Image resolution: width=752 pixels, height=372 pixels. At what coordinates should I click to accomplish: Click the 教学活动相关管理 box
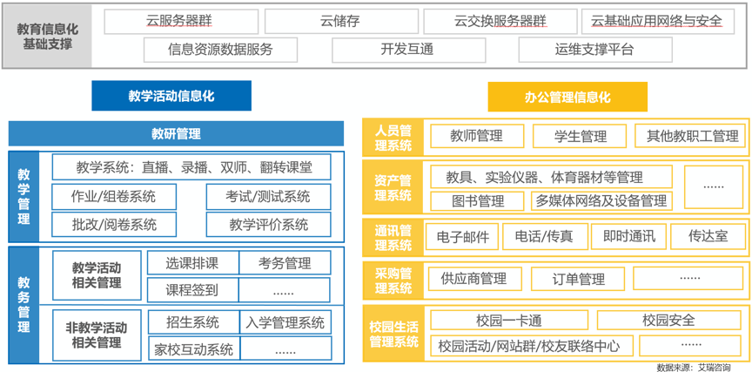(97, 275)
